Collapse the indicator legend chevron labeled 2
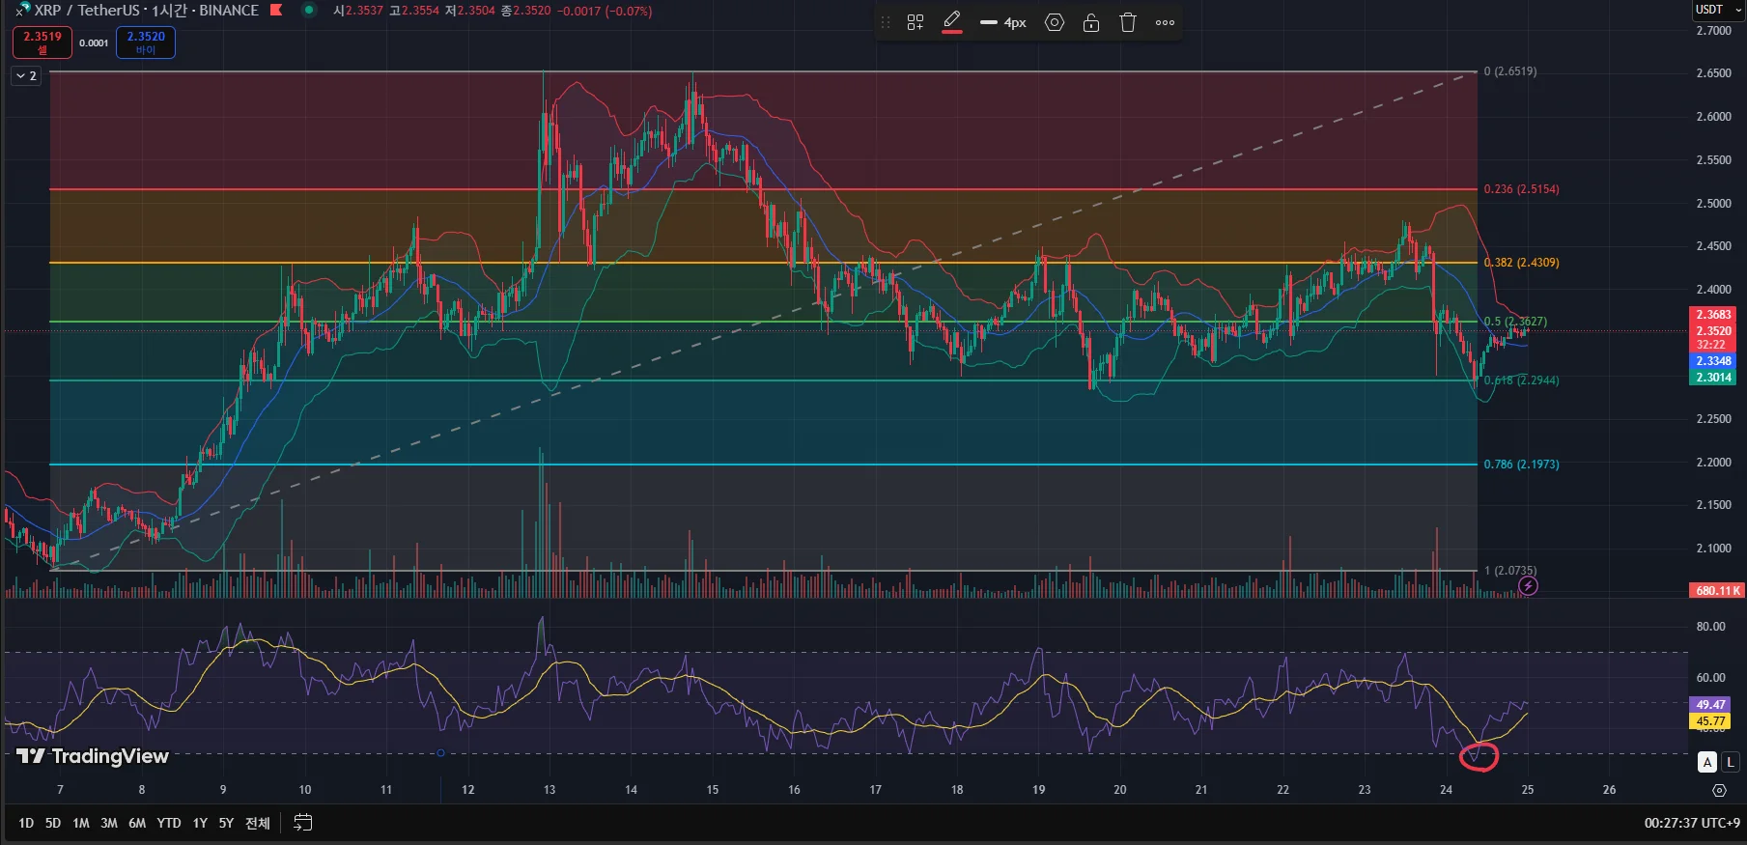1747x845 pixels. pyautogui.click(x=26, y=76)
